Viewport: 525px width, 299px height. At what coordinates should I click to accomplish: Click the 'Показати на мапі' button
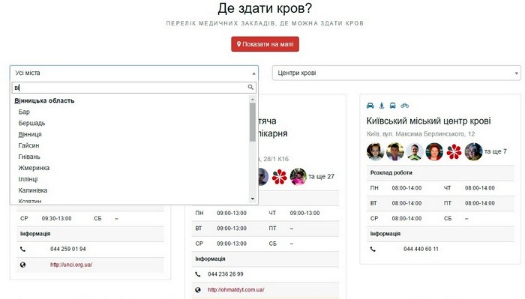click(265, 44)
